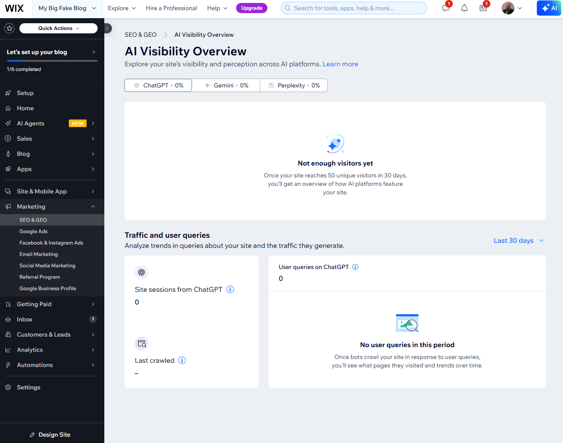Screen dimensions: 563x443
Task: Open the notifications bell
Action: 464,8
